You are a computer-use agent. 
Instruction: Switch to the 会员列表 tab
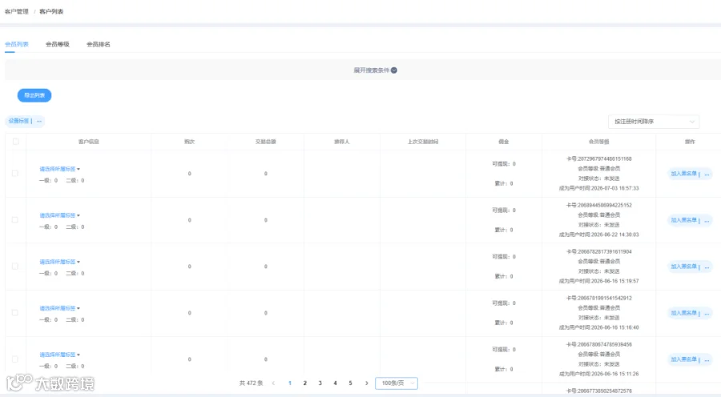(17, 44)
